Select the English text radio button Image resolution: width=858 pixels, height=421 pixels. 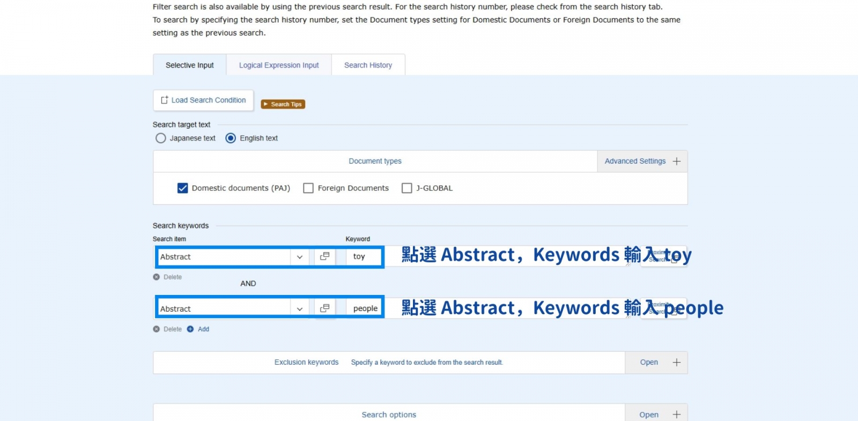tap(231, 138)
